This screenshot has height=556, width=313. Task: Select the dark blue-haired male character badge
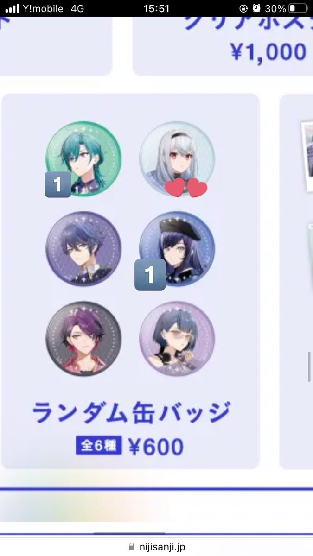pyautogui.click(x=83, y=249)
